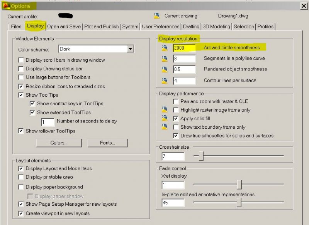
Task: Open the Colors dialog
Action: tap(59, 143)
